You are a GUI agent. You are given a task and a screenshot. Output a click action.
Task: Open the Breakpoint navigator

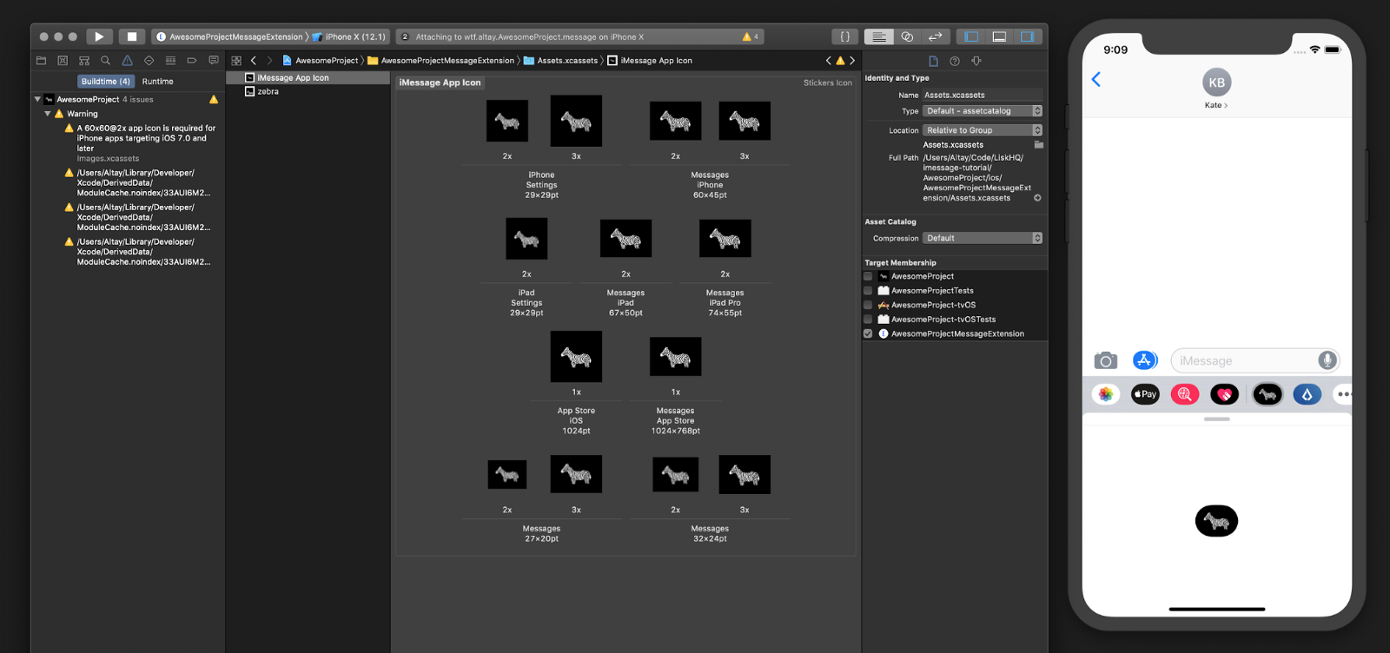(192, 61)
